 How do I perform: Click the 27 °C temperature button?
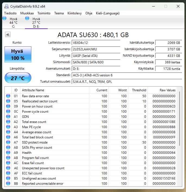coord(18,78)
